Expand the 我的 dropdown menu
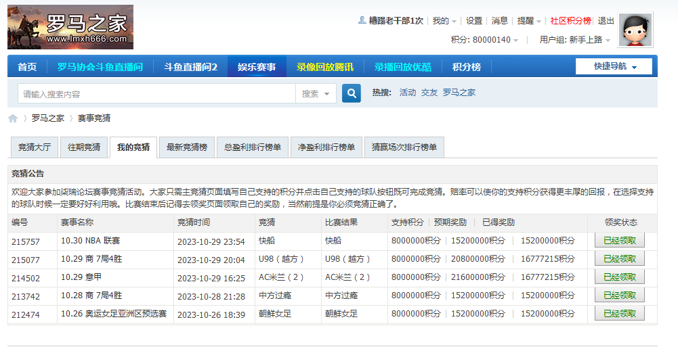678x351 pixels. tap(444, 21)
